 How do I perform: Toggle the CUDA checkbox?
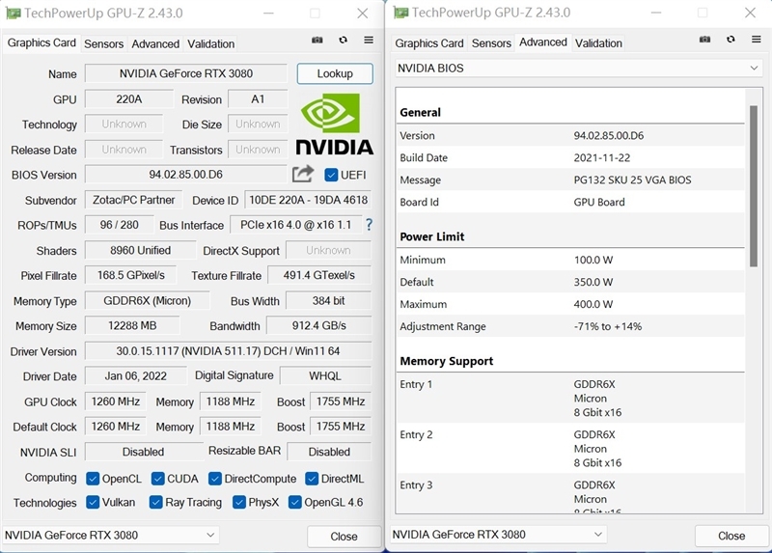click(157, 479)
